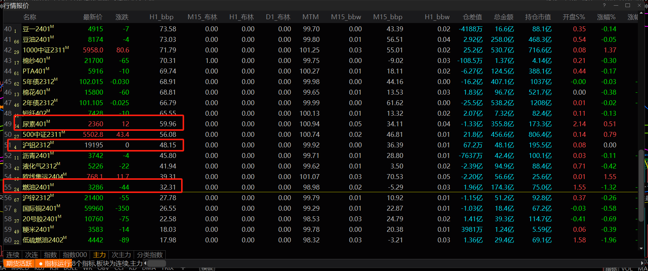Screen dimensions: 648x271
Task: Click the vertical scrollbar thumb
Action: [641, 185]
